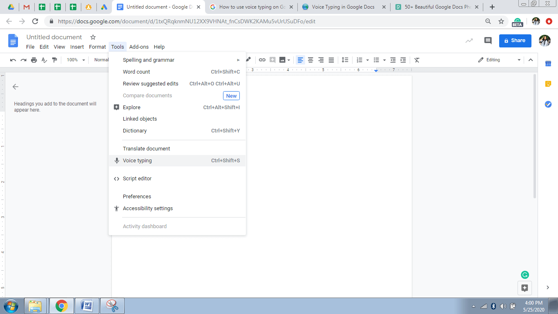Image resolution: width=558 pixels, height=314 pixels.
Task: Click the blue Share button
Action: click(x=515, y=40)
